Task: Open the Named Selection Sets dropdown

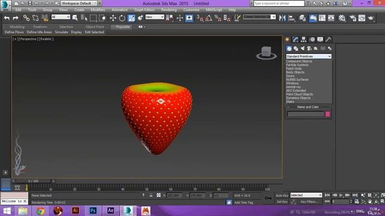Action: pyautogui.click(x=259, y=17)
